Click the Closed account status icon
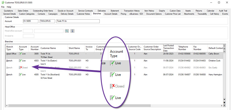The width and height of the screenshot is (231, 110). tap(20, 67)
